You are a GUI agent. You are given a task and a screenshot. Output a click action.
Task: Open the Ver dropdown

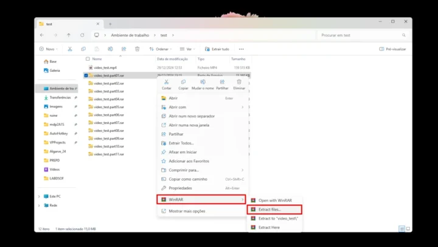pyautogui.click(x=187, y=49)
